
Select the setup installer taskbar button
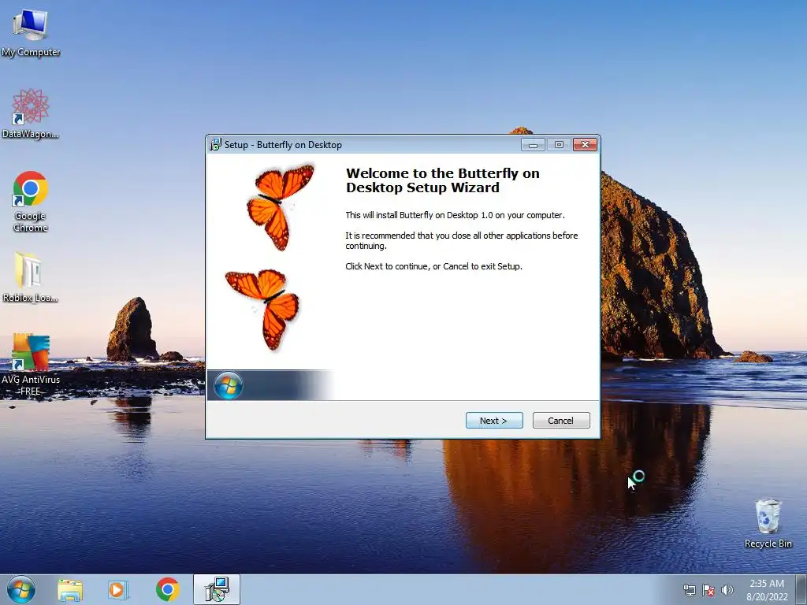217,589
